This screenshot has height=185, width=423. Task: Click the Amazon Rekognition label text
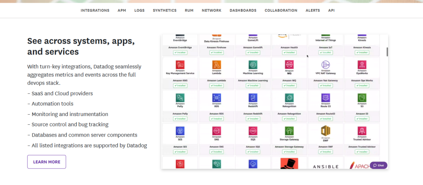(x=289, y=114)
